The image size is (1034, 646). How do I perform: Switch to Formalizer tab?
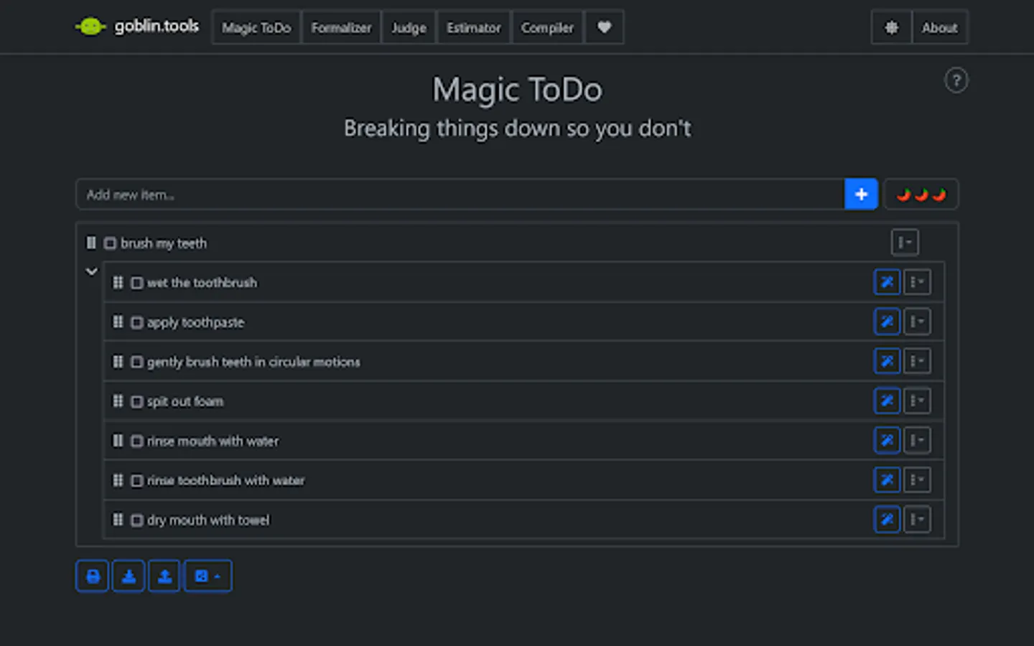(341, 27)
